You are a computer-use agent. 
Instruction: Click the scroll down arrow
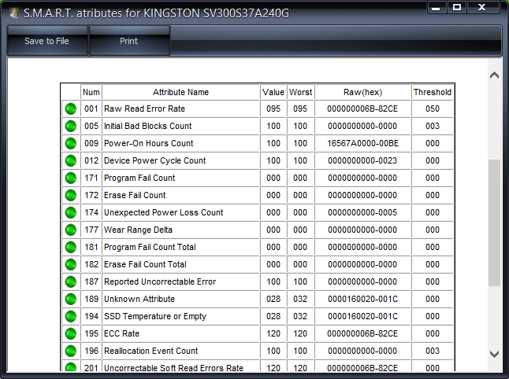(x=494, y=354)
